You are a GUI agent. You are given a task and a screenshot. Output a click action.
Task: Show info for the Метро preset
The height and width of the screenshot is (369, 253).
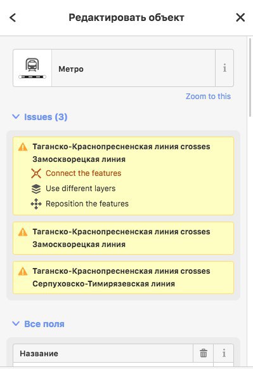(x=224, y=68)
